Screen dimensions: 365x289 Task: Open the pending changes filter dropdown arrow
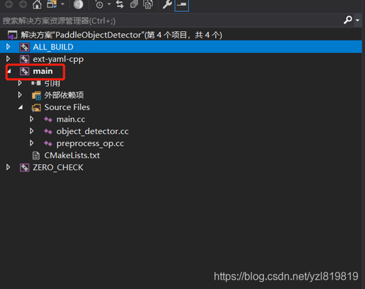(x=109, y=4)
